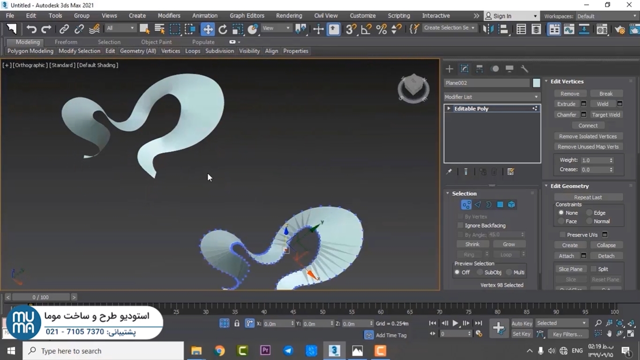Switch to Polygon sub-object selection mode

(500, 204)
